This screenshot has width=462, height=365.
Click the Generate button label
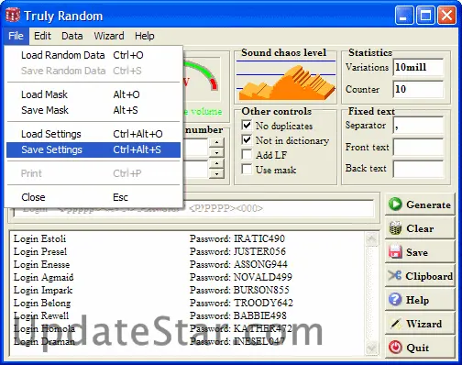tap(428, 205)
